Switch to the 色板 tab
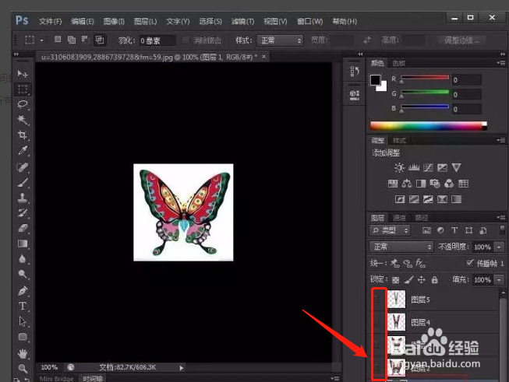Image resolution: width=509 pixels, height=382 pixels. (x=398, y=63)
